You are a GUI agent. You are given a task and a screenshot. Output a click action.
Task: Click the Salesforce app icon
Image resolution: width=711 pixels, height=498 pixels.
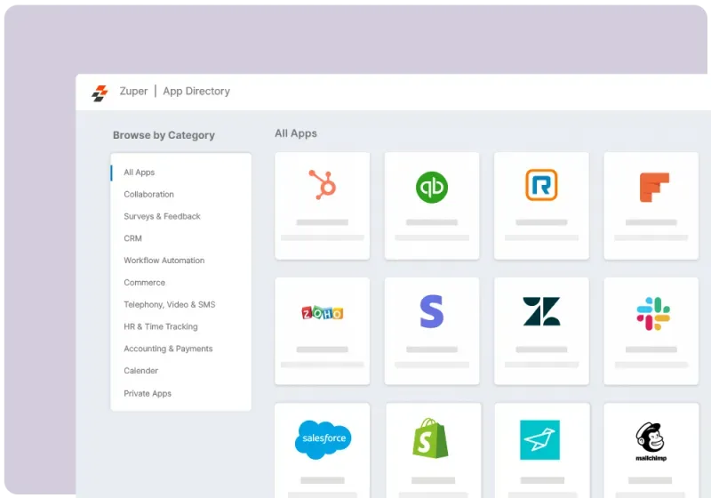pos(322,439)
